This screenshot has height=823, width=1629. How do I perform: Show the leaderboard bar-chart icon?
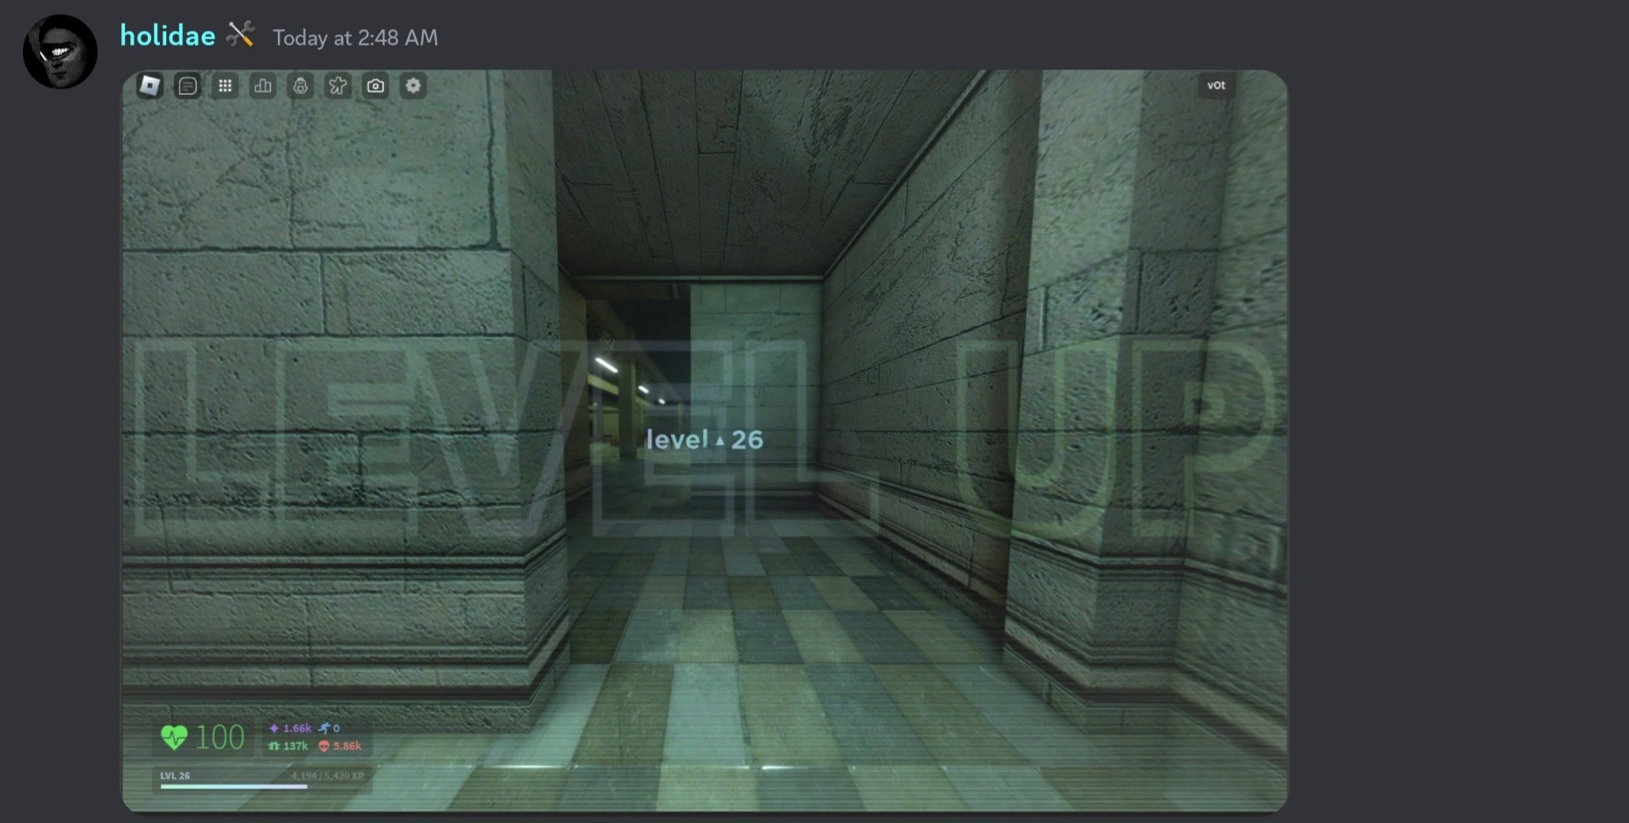263,85
